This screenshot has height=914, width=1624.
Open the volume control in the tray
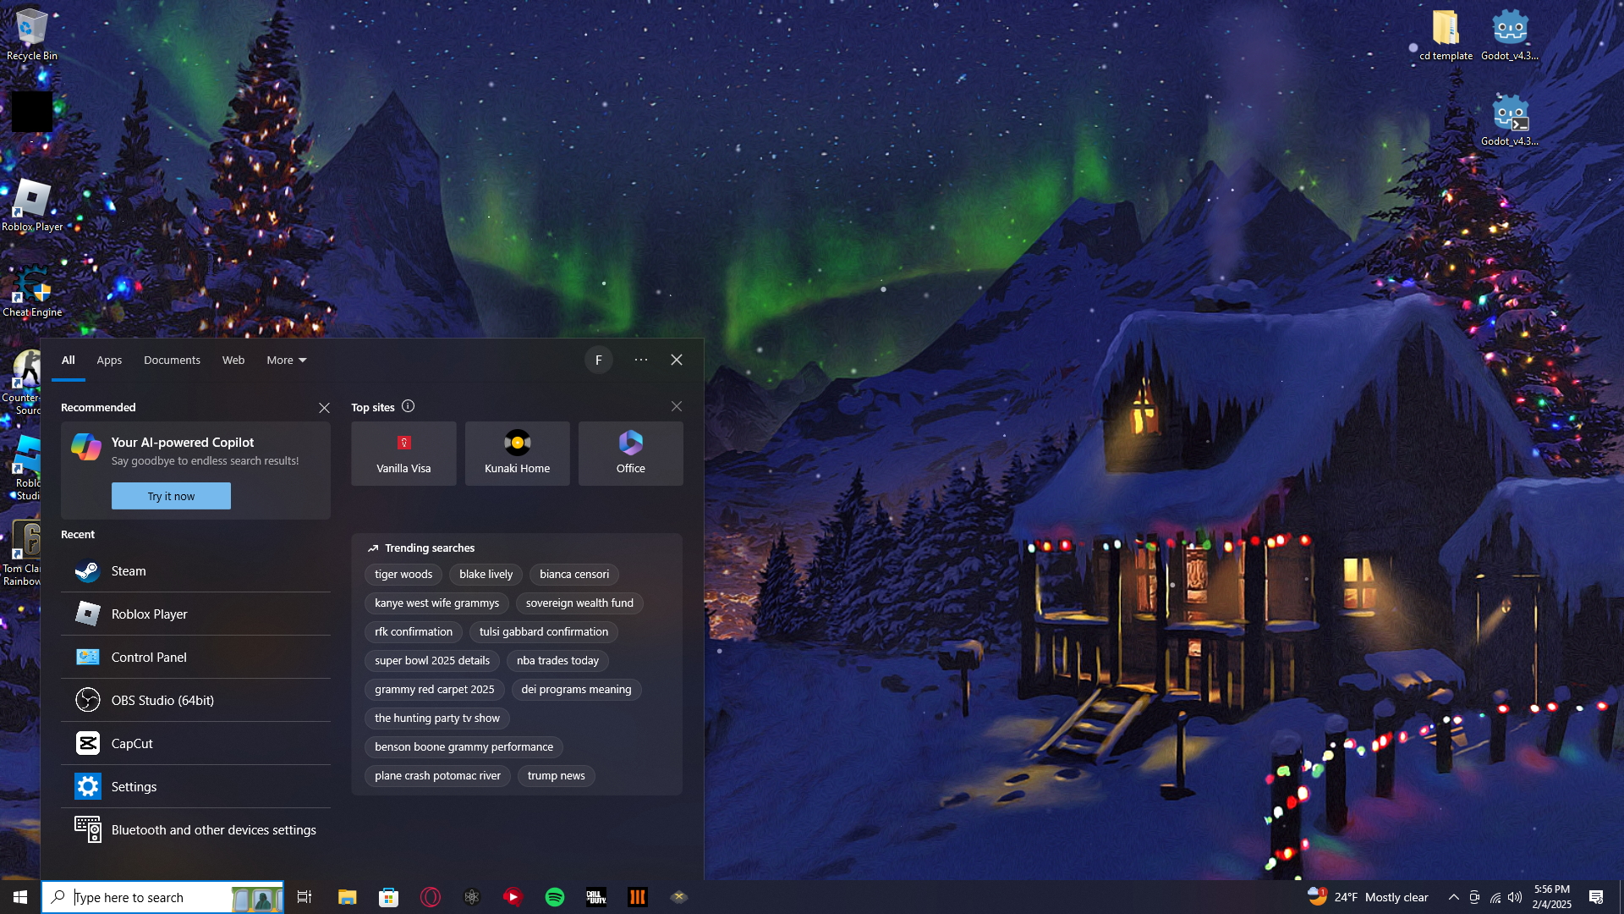[1515, 897]
